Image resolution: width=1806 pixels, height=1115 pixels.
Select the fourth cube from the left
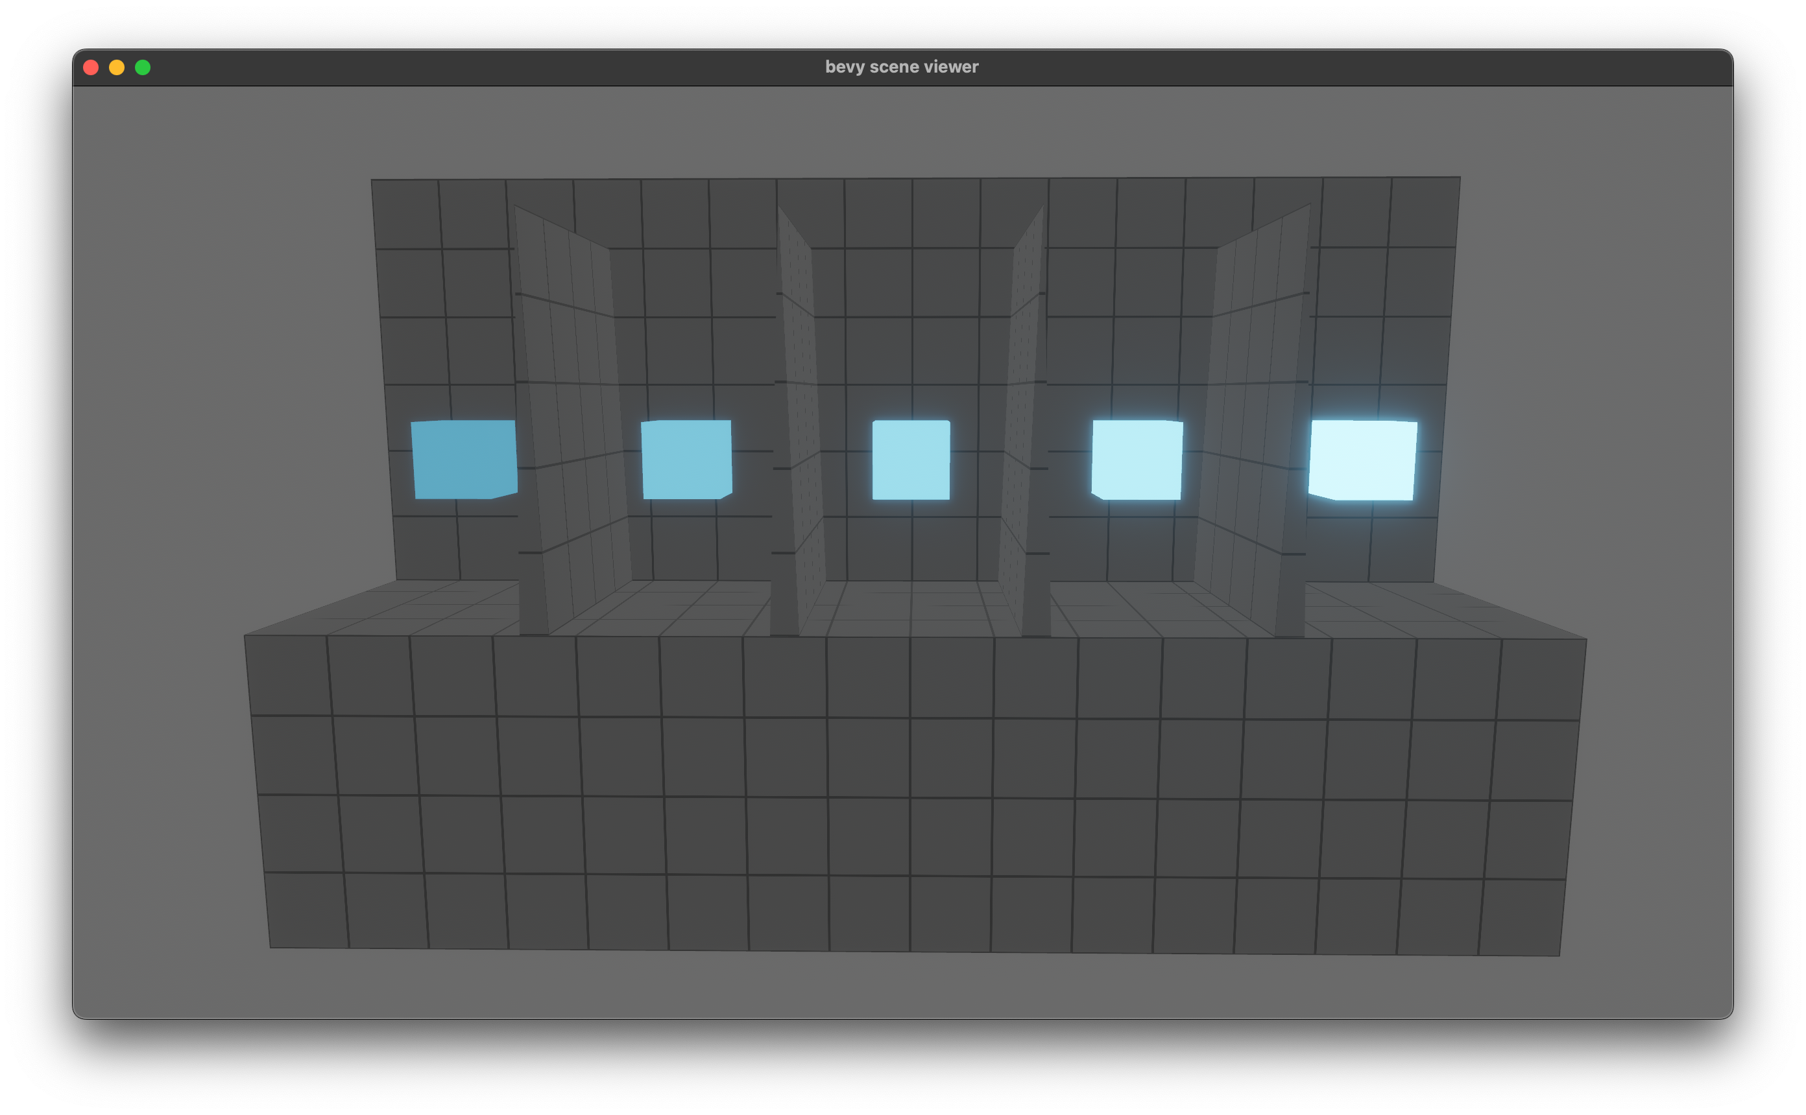click(1137, 460)
